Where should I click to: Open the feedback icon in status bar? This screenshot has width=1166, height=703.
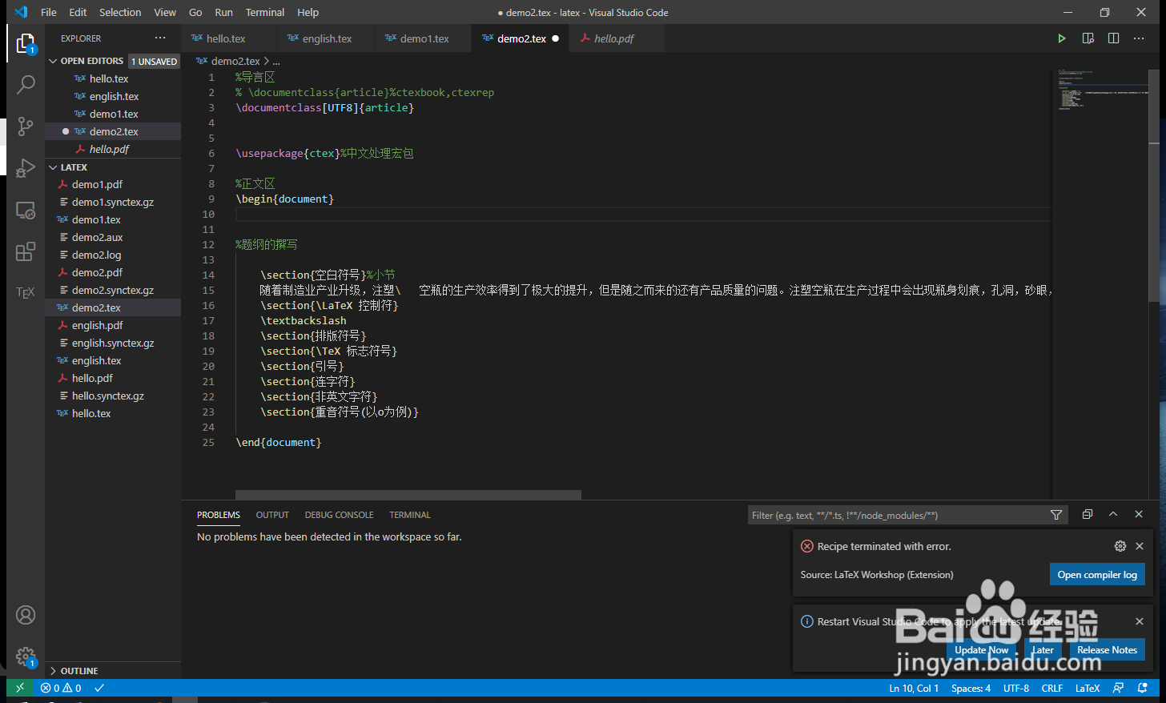1119,688
